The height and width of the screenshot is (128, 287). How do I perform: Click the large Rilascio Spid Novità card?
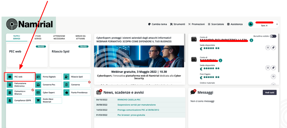(70, 55)
